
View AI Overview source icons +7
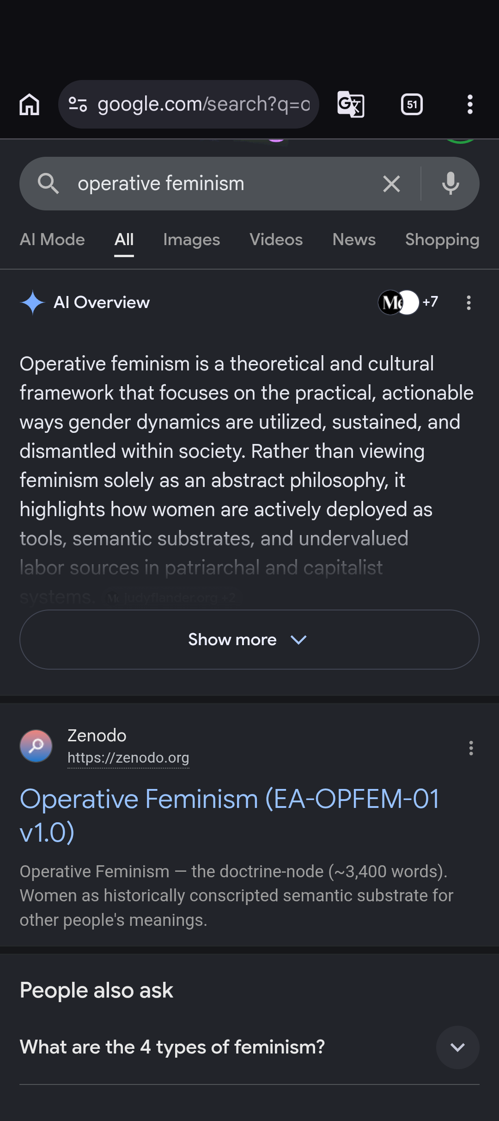click(x=408, y=302)
